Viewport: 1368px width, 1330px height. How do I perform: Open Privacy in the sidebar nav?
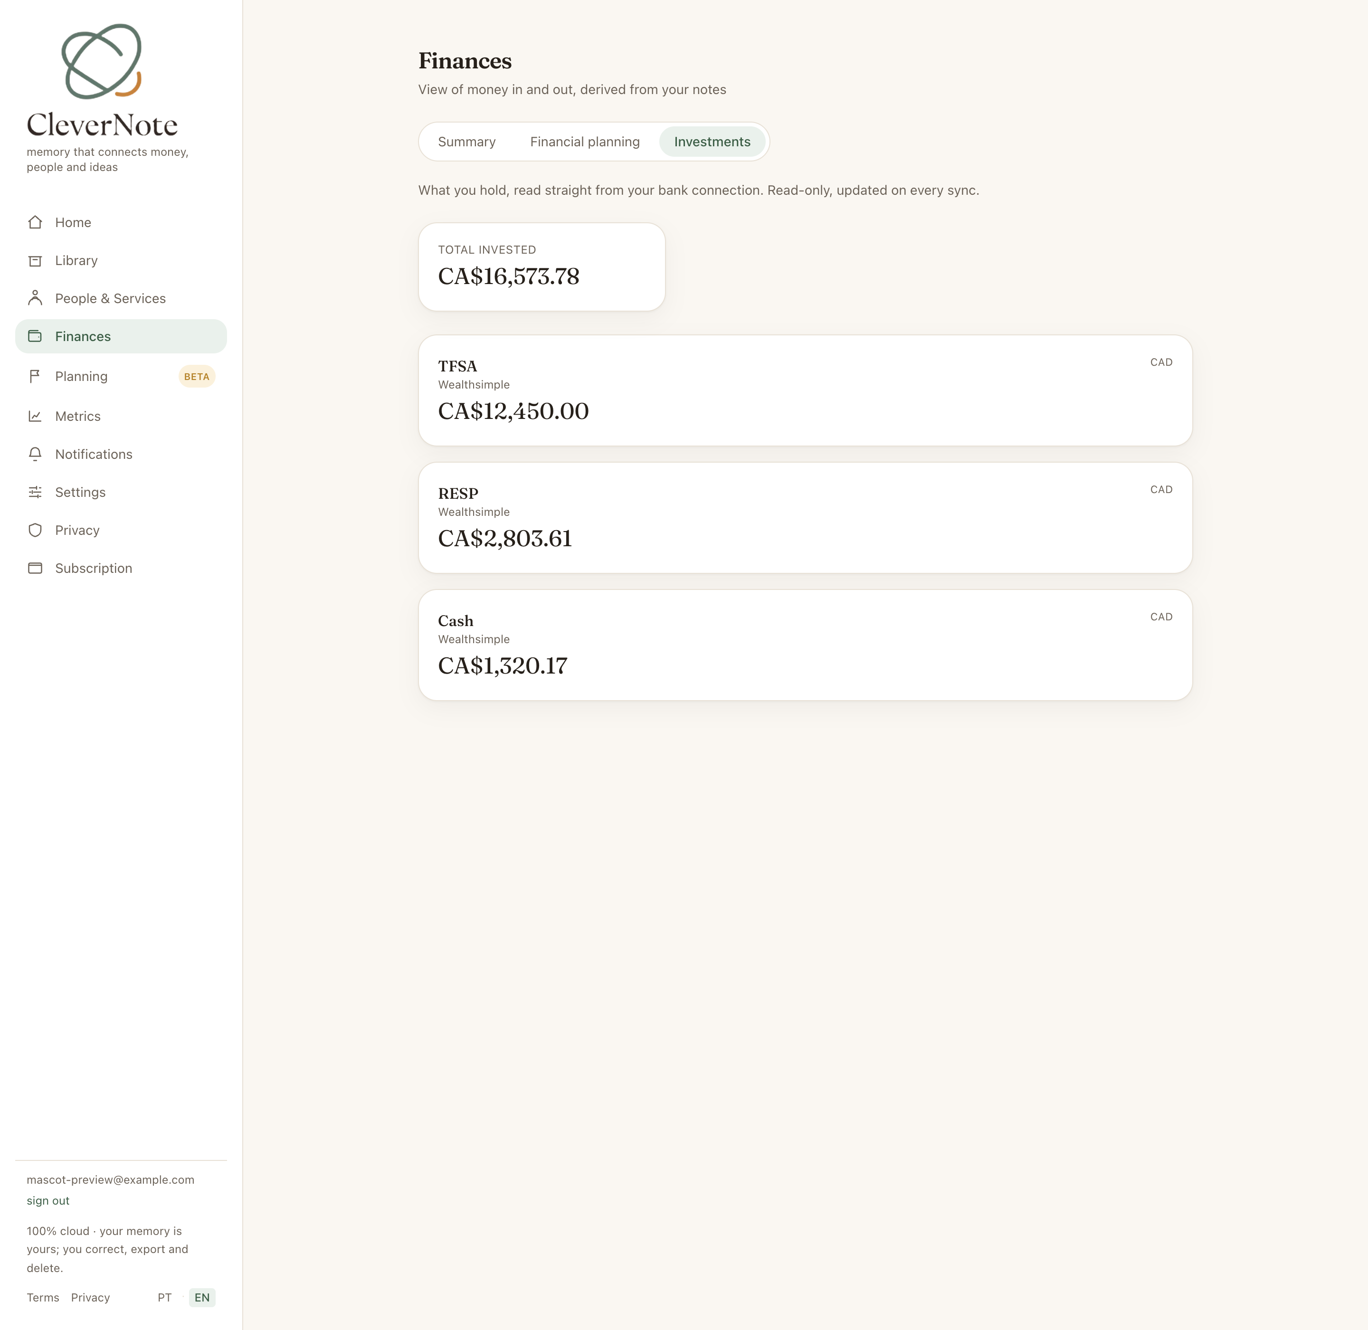(121, 530)
